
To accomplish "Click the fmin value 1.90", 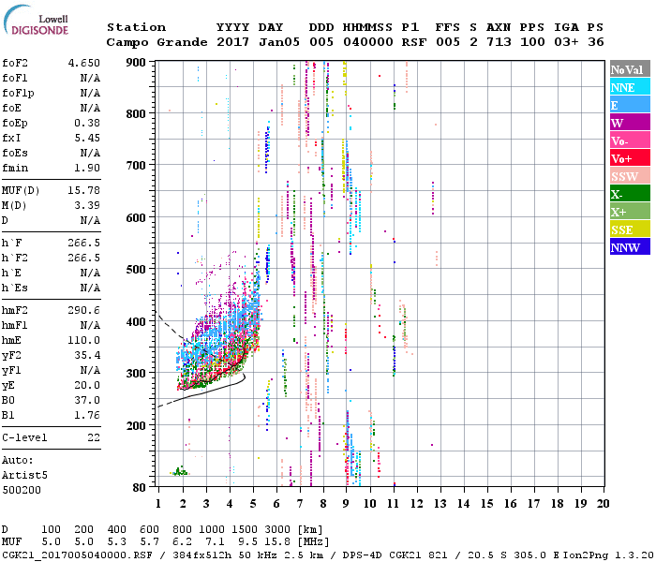I will 87,168.
